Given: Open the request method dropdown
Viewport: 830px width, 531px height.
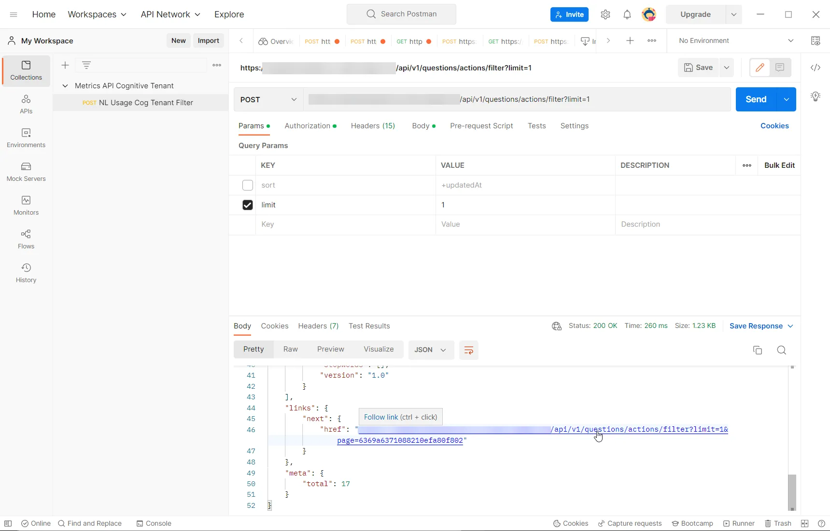Looking at the screenshot, I should [x=268, y=99].
